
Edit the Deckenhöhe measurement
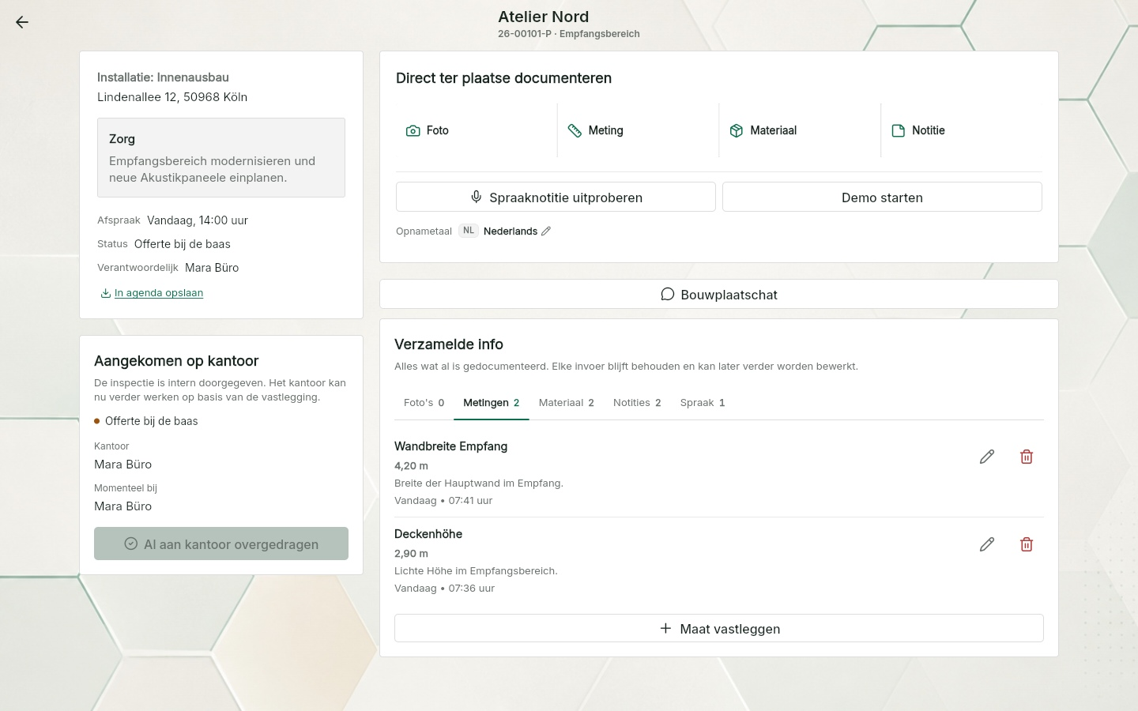[x=987, y=544]
